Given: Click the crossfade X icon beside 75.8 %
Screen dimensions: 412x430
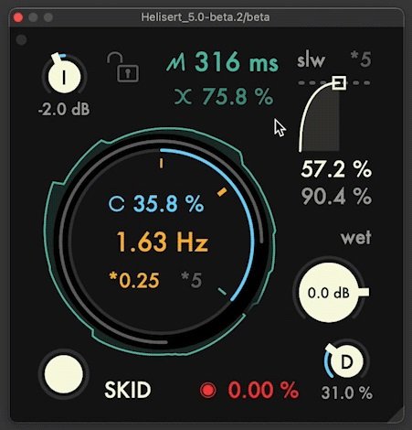Looking at the screenshot, I should [184, 97].
